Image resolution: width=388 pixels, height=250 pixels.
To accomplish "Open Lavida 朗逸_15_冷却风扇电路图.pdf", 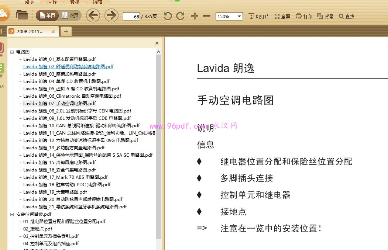I will click(x=59, y=163).
